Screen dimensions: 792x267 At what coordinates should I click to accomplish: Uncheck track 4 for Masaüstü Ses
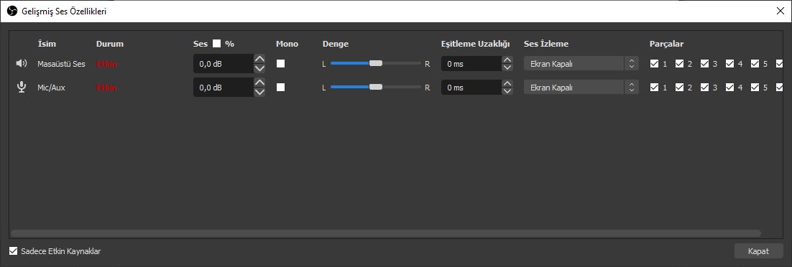click(730, 64)
